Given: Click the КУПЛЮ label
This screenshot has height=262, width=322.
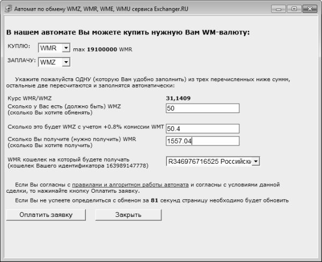Looking at the screenshot, I should pyautogui.click(x=19, y=47).
